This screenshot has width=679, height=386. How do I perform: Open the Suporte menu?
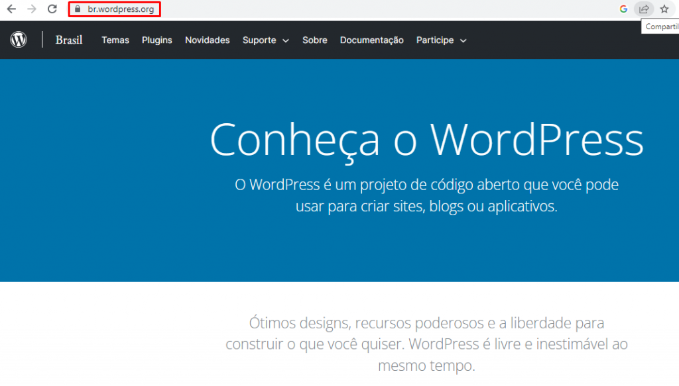pos(259,40)
